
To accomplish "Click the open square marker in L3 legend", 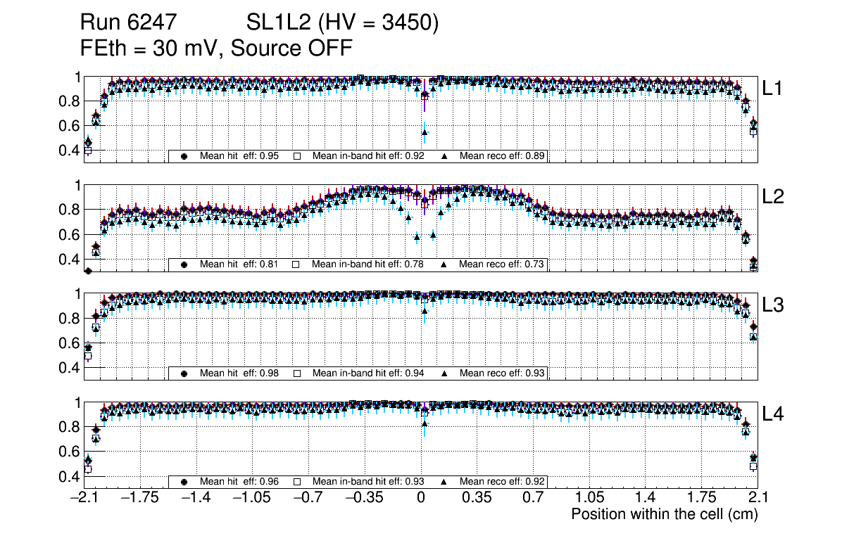I will [296, 373].
